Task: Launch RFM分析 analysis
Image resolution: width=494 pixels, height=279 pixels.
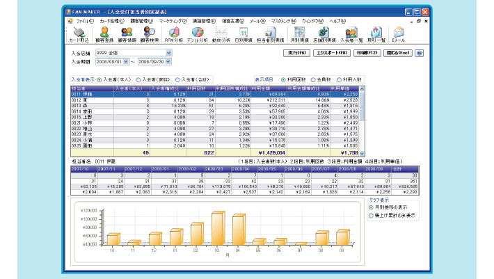Action: [173, 34]
